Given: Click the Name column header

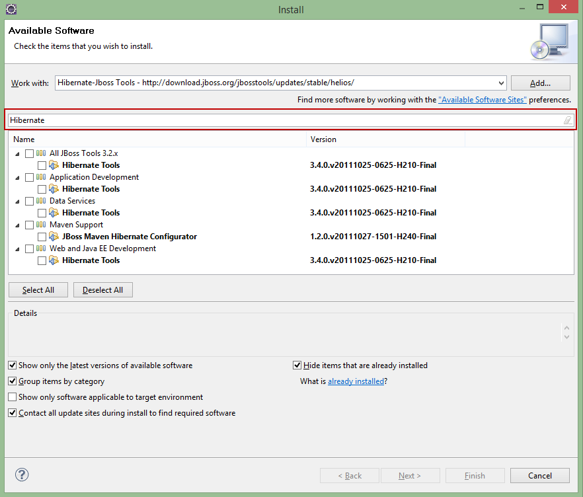Looking at the screenshot, I should coord(157,139).
